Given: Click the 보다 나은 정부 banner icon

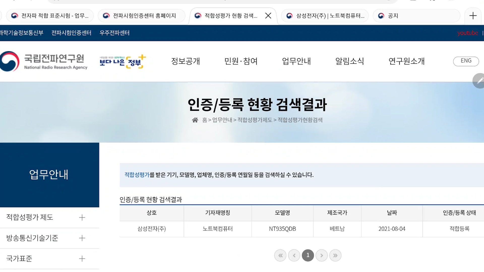Looking at the screenshot, I should 123,61.
